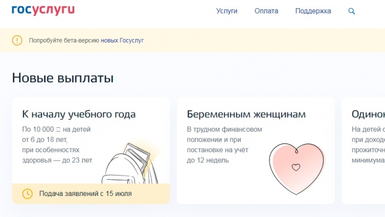Click the text здоровья — до 23 лет

[57, 160]
